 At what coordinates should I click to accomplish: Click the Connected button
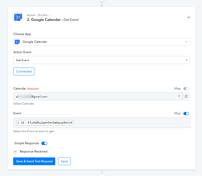pyautogui.click(x=24, y=71)
